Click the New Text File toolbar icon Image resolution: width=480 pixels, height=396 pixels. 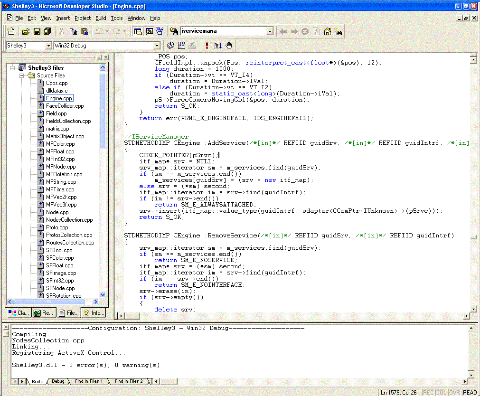[x=11, y=31]
